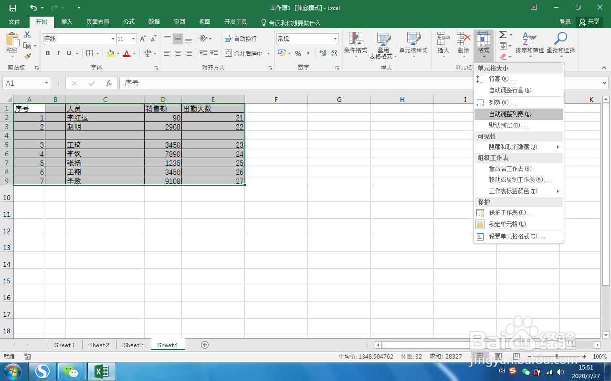Toggle Bold formatting
Viewport: 611px width, 381px height.
(x=48, y=53)
